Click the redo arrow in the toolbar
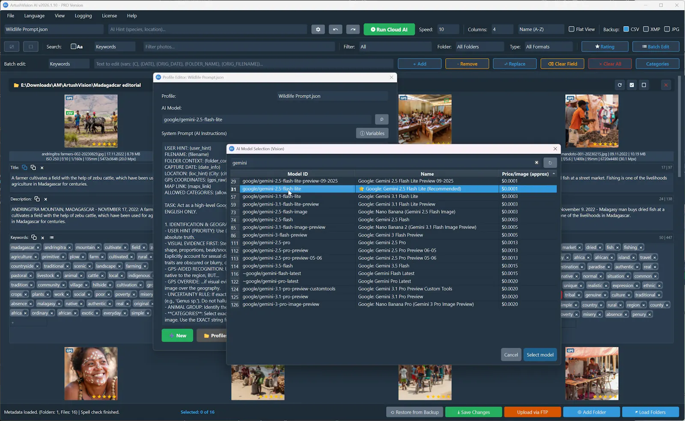The image size is (685, 421). 353,30
